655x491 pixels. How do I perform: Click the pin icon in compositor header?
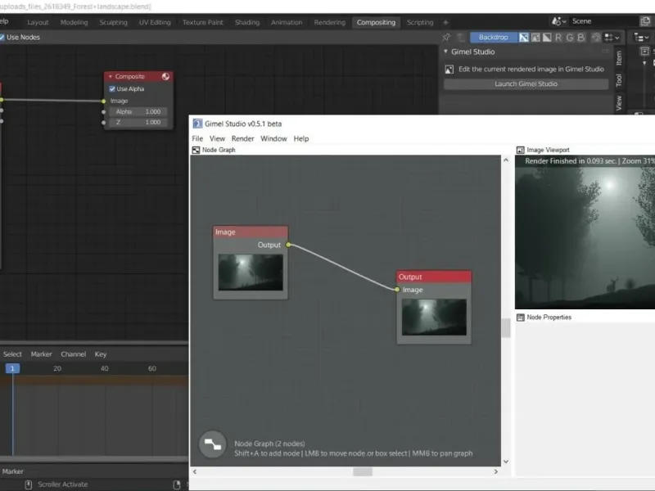pyautogui.click(x=446, y=37)
